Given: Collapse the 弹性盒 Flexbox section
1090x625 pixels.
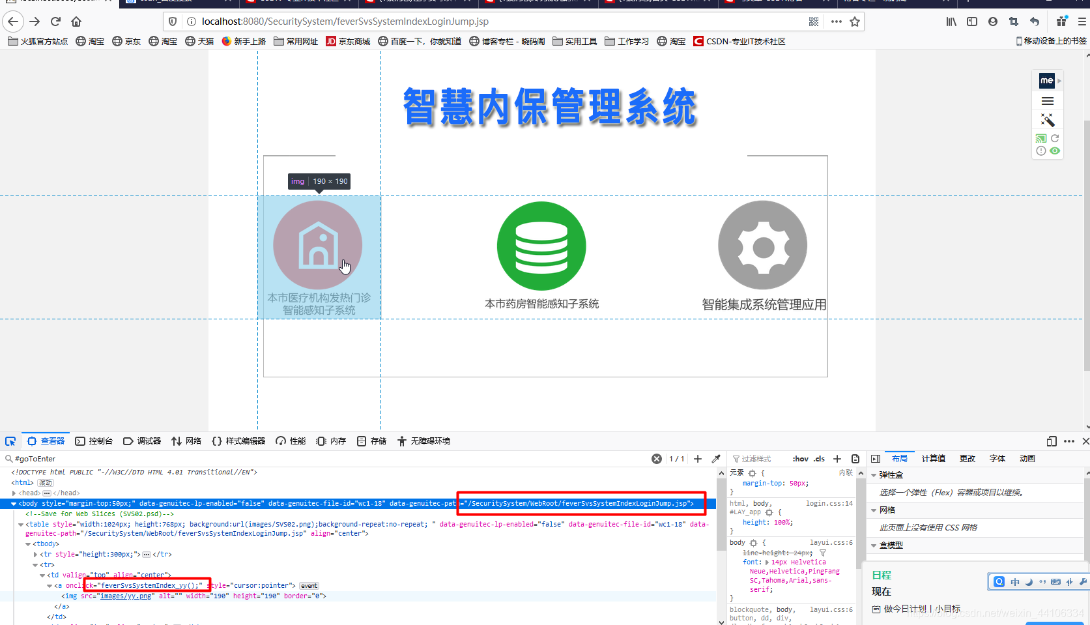Looking at the screenshot, I should point(874,475).
